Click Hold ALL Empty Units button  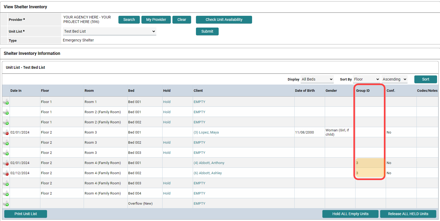click(x=350, y=214)
